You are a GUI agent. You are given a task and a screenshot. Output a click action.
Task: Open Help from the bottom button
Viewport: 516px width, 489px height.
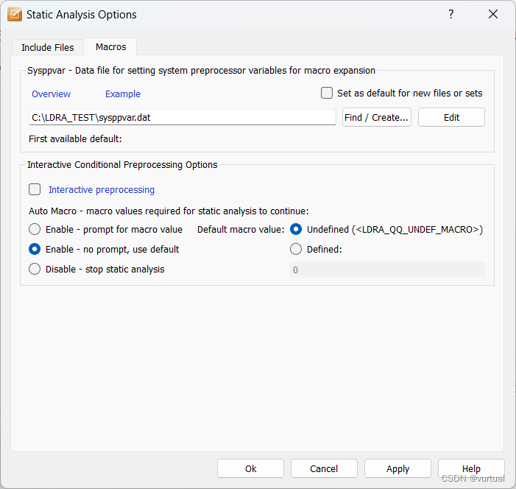pyautogui.click(x=471, y=468)
